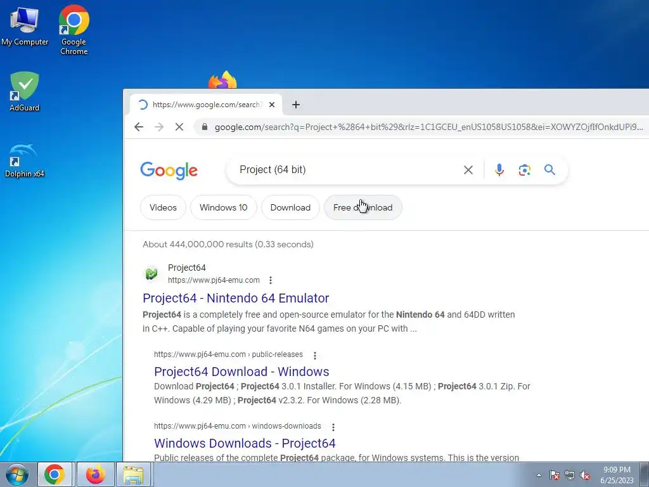649x487 pixels.
Task: Launch Dolphin x64 emulator shortcut
Action: click(24, 160)
